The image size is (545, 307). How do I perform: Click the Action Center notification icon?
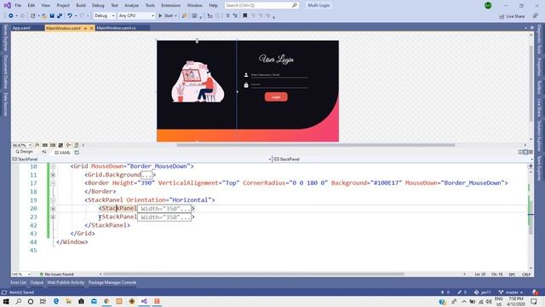click(x=534, y=301)
